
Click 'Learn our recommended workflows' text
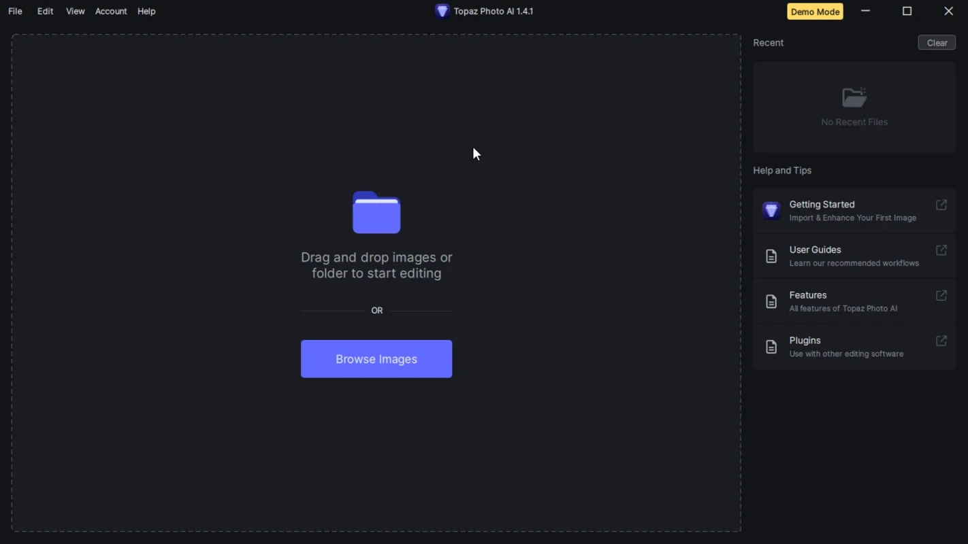point(854,263)
